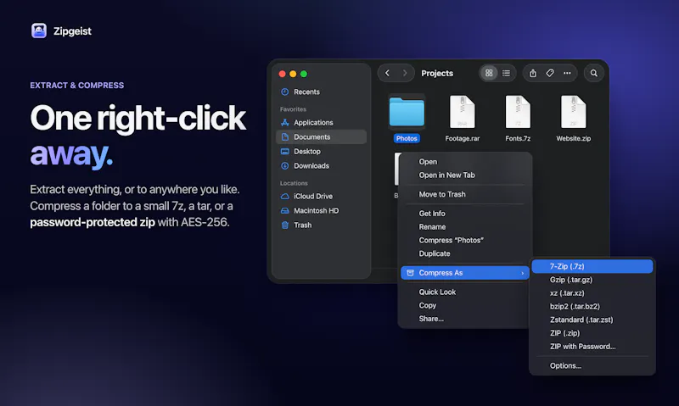Image resolution: width=679 pixels, height=406 pixels.
Task: Choose Open from the context menu
Action: click(x=464, y=162)
